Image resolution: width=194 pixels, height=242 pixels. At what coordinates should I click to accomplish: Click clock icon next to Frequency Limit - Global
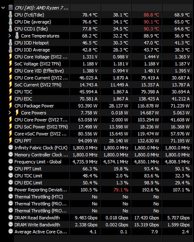(x=11, y=161)
